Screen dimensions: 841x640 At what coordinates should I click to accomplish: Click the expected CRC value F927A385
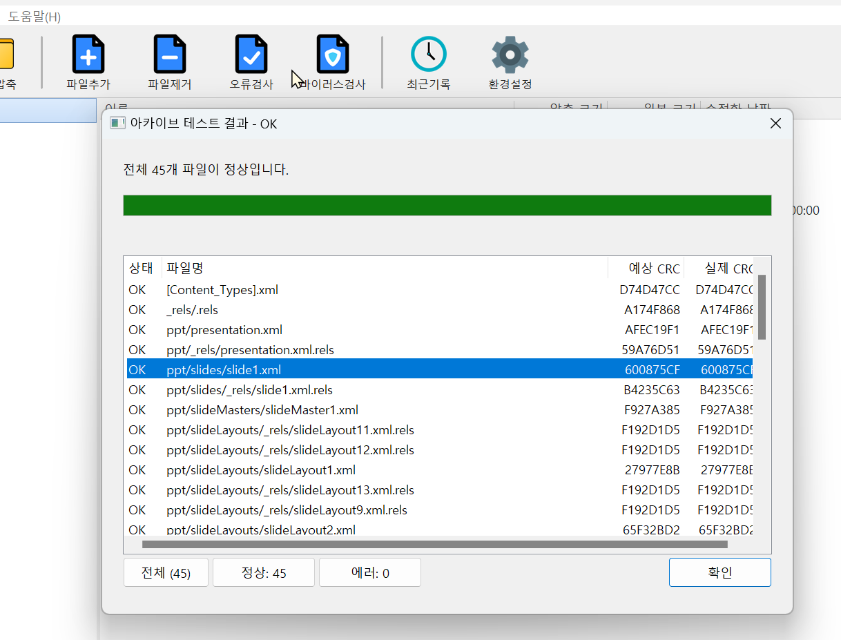[652, 410]
